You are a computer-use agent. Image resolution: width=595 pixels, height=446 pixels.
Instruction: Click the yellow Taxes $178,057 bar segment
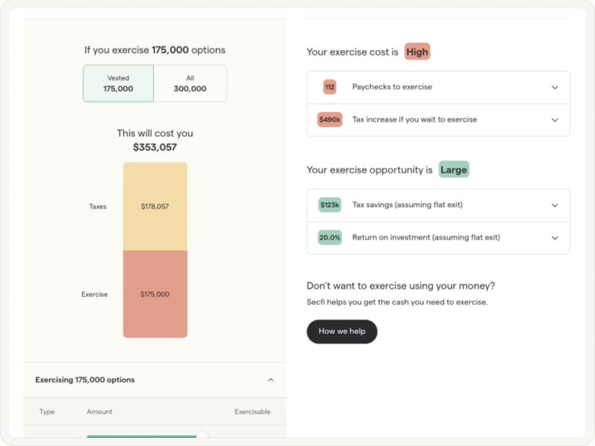155,207
